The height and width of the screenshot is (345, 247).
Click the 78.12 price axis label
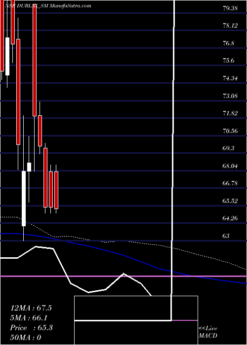(230, 26)
